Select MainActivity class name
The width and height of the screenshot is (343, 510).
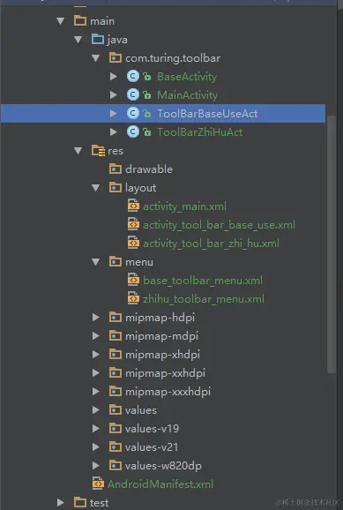(x=187, y=95)
